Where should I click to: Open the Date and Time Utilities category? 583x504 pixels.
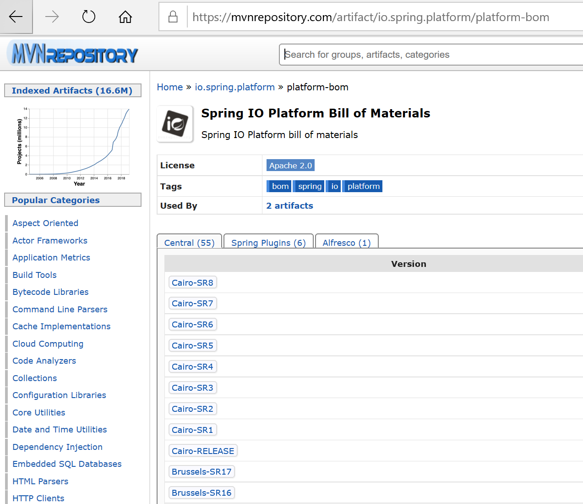click(60, 429)
